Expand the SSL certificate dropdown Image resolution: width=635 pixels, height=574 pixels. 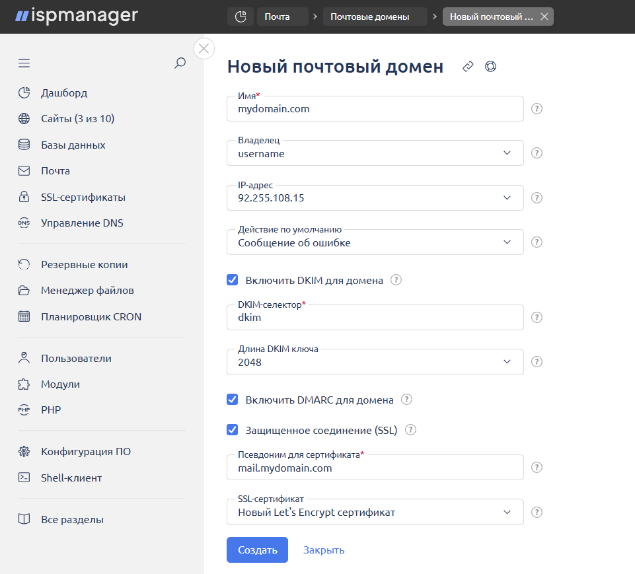tap(375, 512)
